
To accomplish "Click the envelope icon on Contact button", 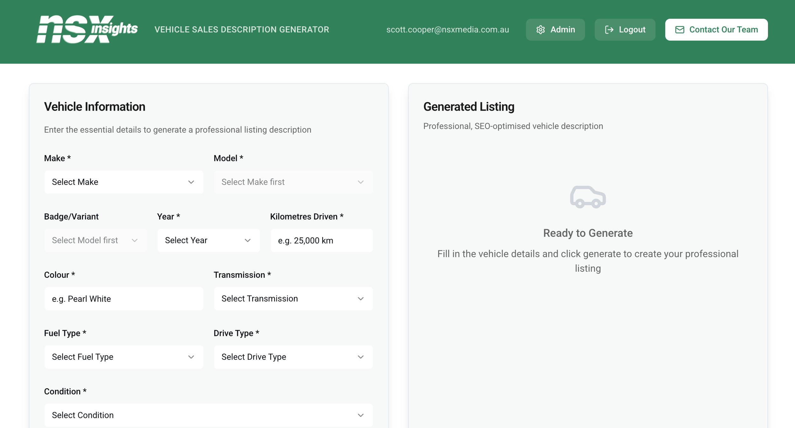I will tap(680, 30).
